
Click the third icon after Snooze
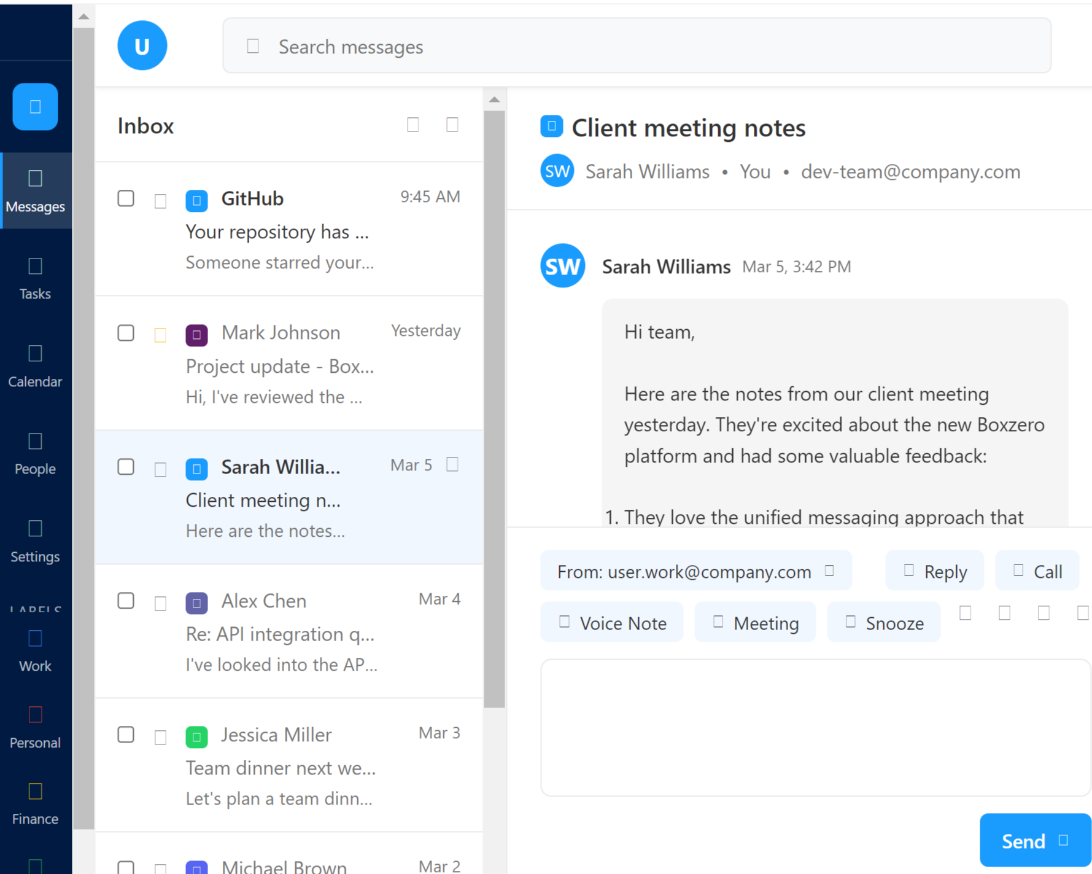(1044, 613)
